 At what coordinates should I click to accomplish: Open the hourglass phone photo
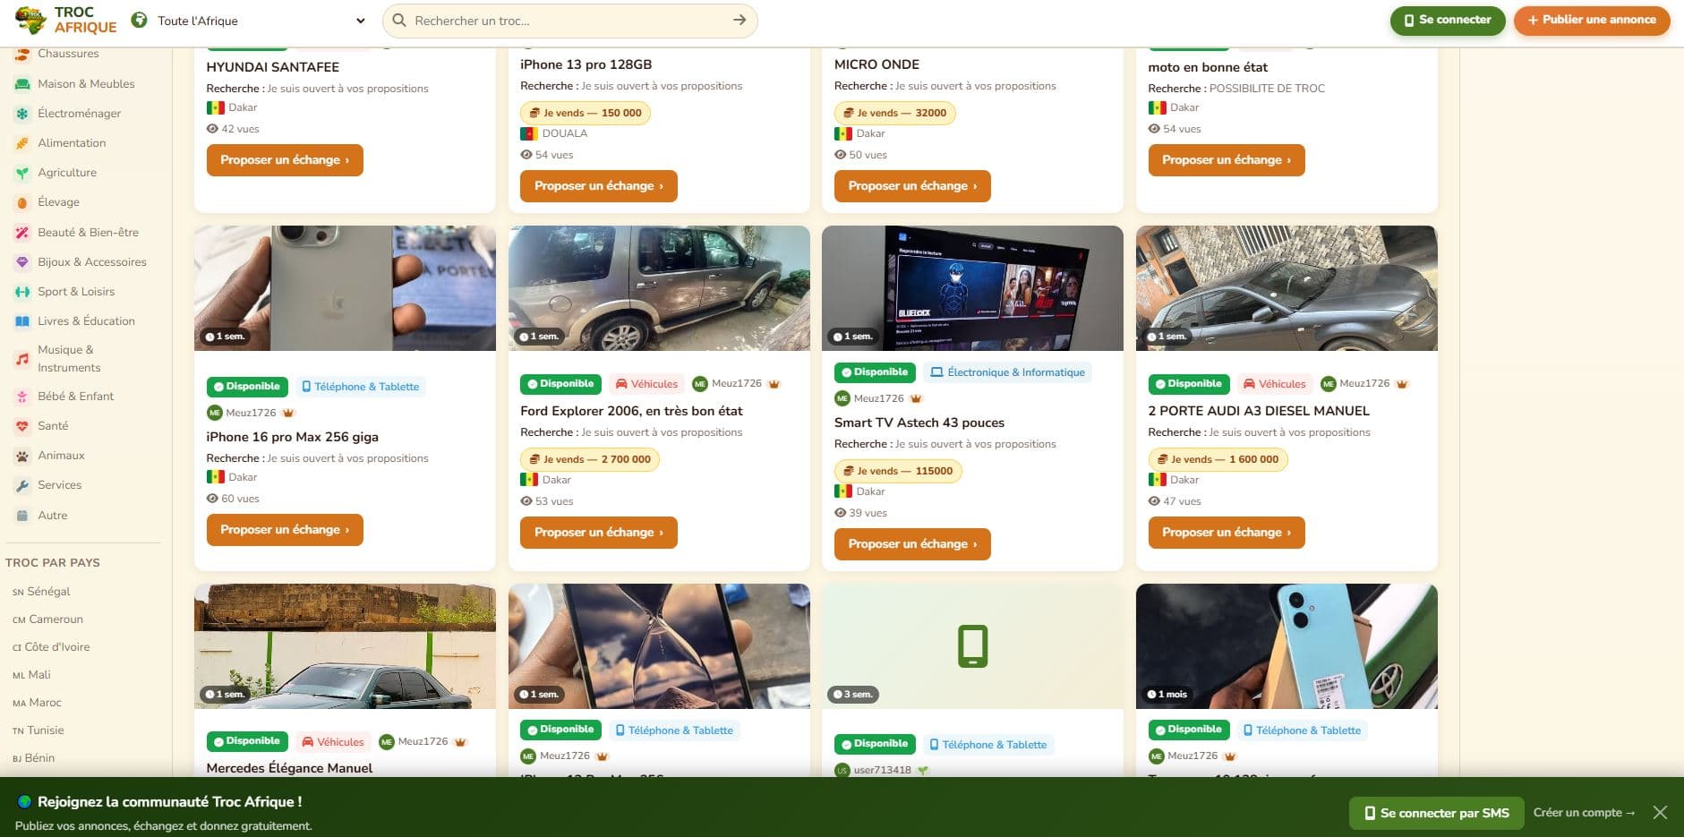(x=659, y=646)
